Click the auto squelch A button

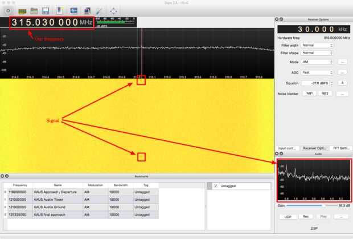click(x=342, y=83)
